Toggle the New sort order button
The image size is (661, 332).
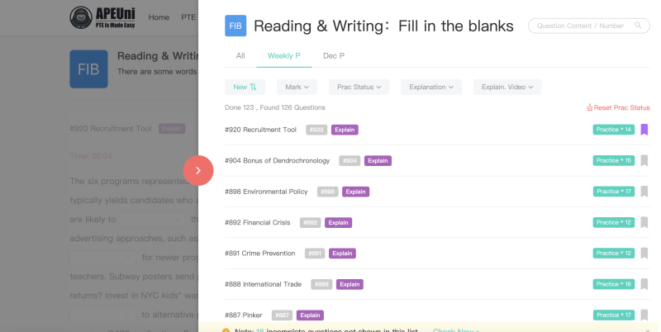245,87
